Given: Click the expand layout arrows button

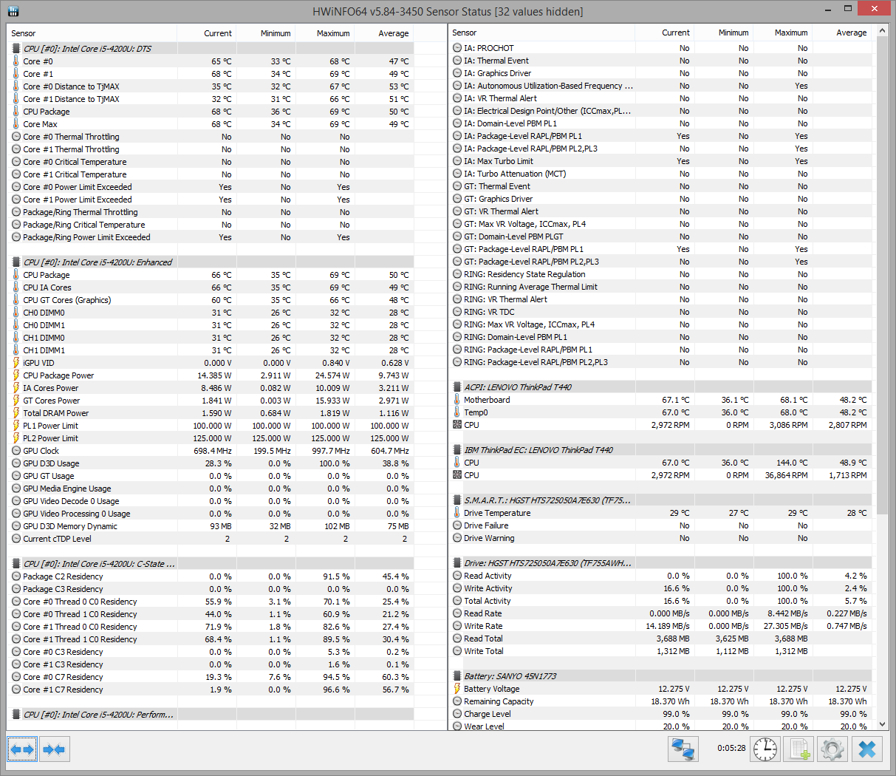Looking at the screenshot, I should [x=22, y=749].
